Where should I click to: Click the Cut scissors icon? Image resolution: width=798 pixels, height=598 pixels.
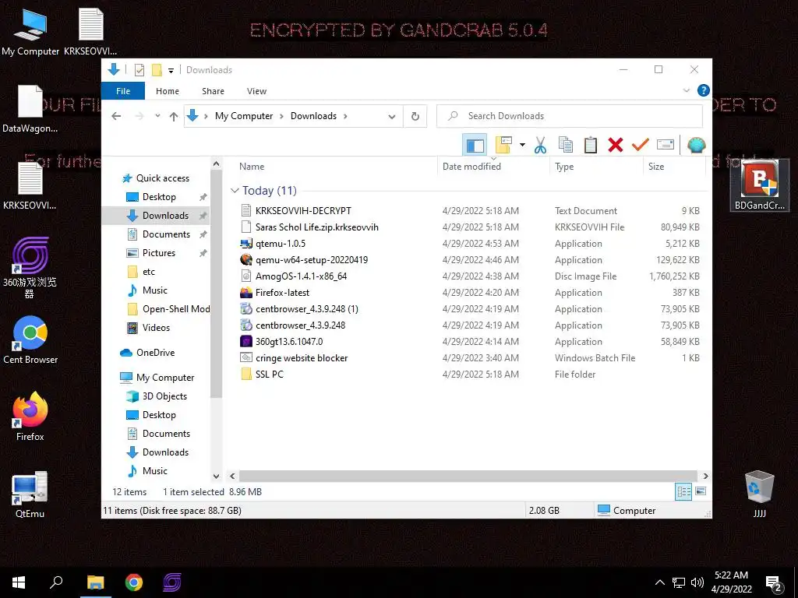pyautogui.click(x=541, y=145)
